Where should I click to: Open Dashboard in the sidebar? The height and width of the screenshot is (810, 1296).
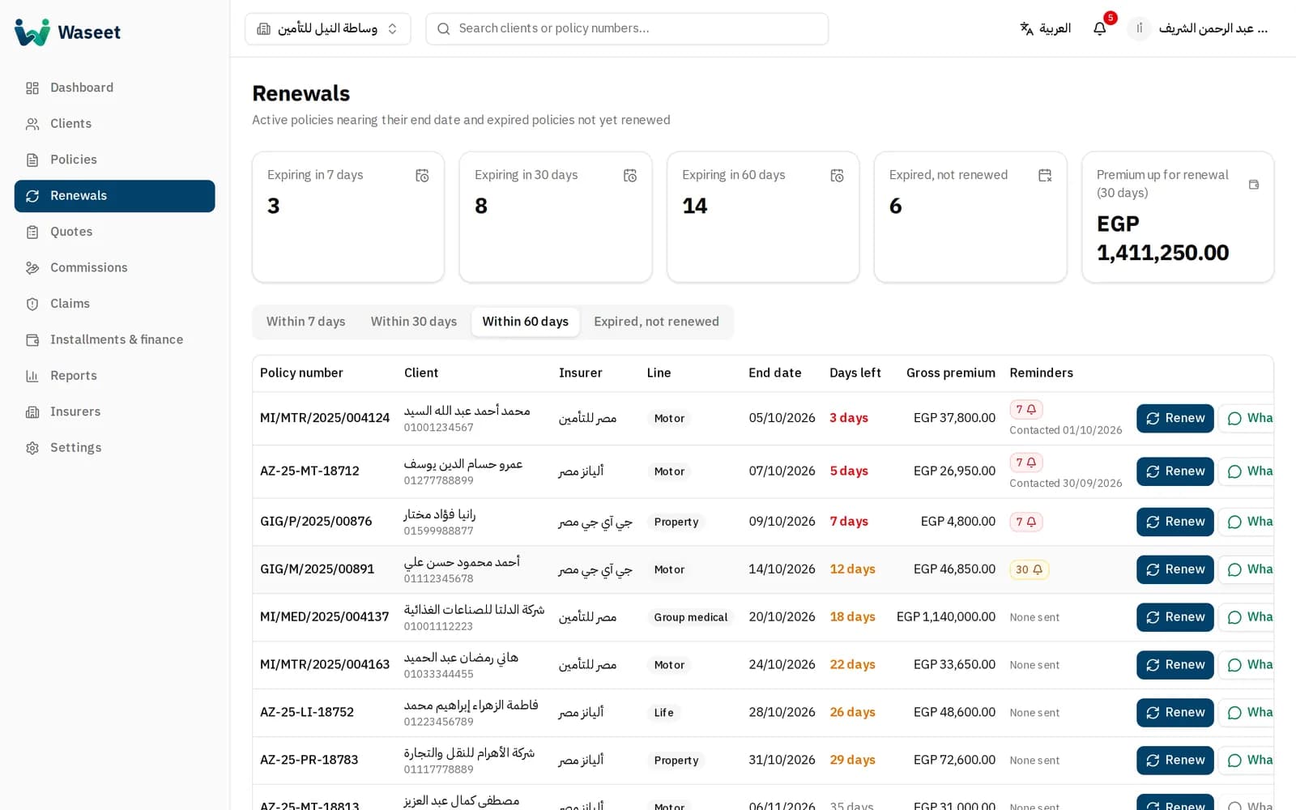tap(114, 87)
